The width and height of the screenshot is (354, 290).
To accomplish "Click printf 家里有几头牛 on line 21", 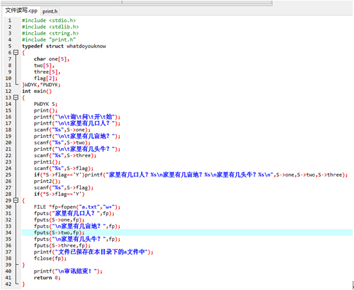I will click(77, 149).
